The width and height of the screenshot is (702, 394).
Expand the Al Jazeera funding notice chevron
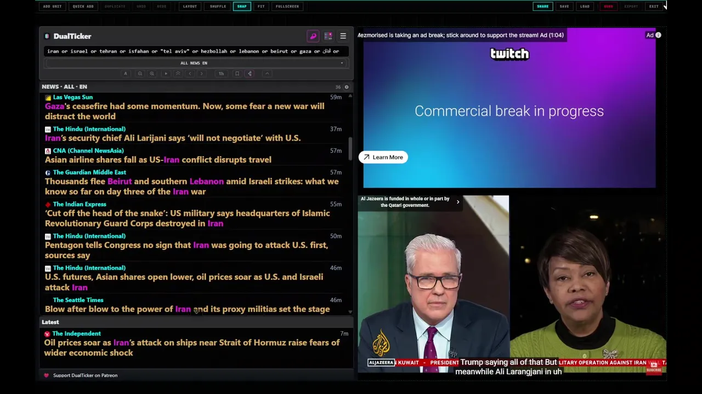(458, 202)
